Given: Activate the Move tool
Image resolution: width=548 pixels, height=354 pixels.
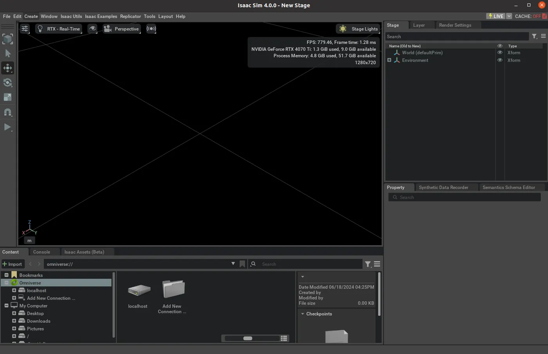Looking at the screenshot, I should point(8,68).
